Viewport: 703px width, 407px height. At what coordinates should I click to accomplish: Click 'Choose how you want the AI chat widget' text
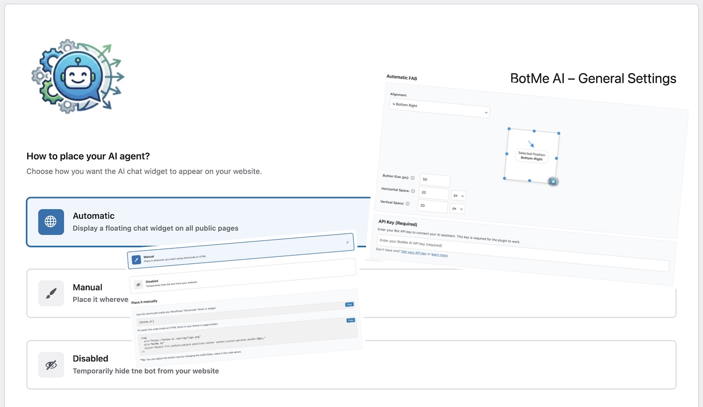[x=144, y=171]
